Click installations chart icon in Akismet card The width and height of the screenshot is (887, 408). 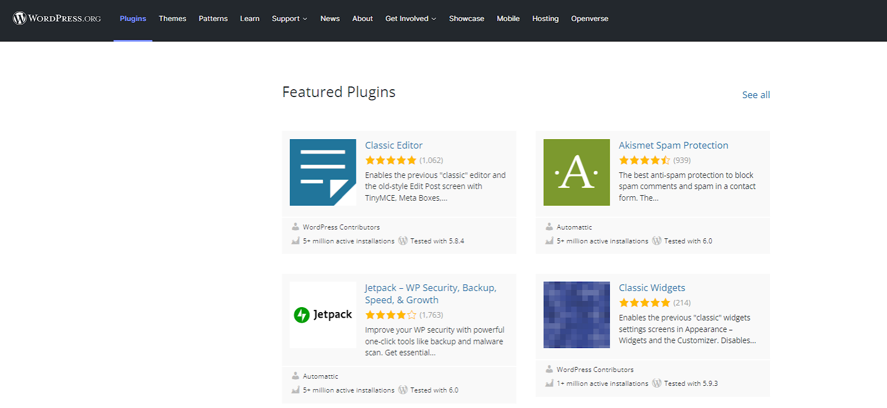[549, 241]
